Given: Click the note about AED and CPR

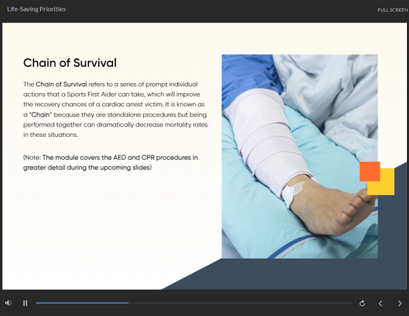Looking at the screenshot, I should pos(110,162).
